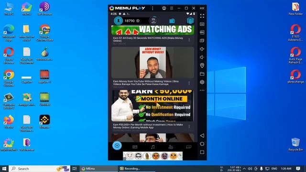Play Earn Money Without Videos thumbnail

coord(153,63)
